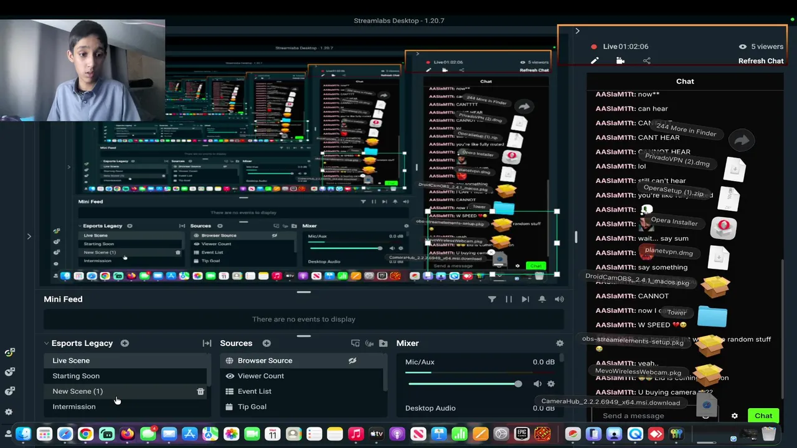Mute the Mini Feed alert volume
Viewport: 797px width, 448px height.
(x=559, y=299)
